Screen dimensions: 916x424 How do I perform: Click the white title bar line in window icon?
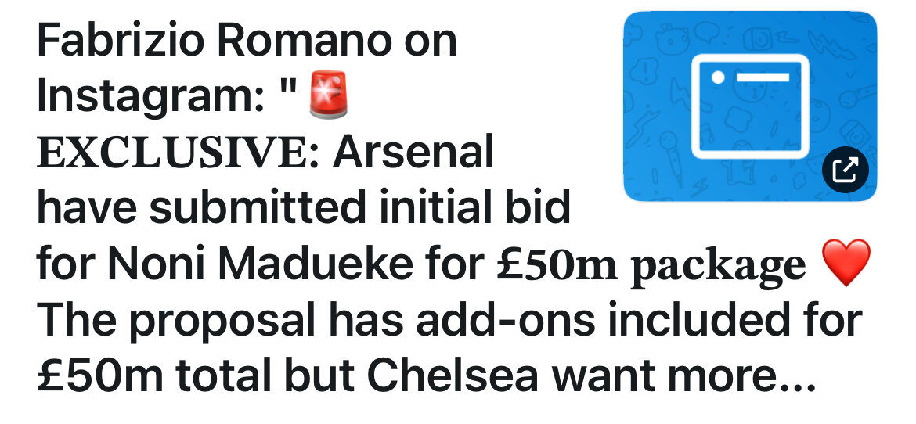pos(763,77)
